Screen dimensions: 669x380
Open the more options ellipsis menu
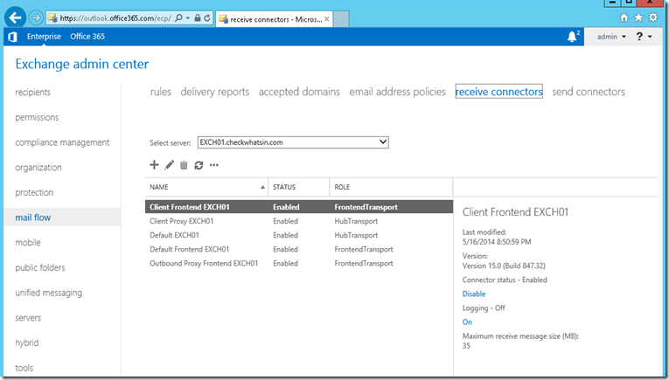(213, 165)
